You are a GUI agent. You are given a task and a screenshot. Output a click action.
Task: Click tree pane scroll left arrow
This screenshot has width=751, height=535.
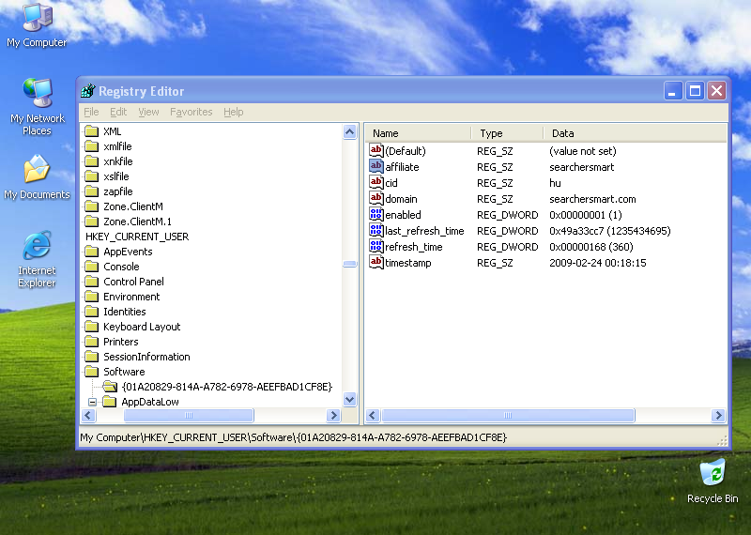click(88, 415)
